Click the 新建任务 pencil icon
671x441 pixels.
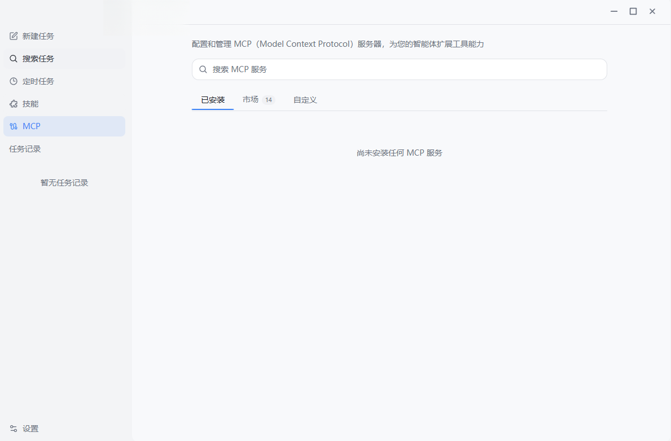14,36
